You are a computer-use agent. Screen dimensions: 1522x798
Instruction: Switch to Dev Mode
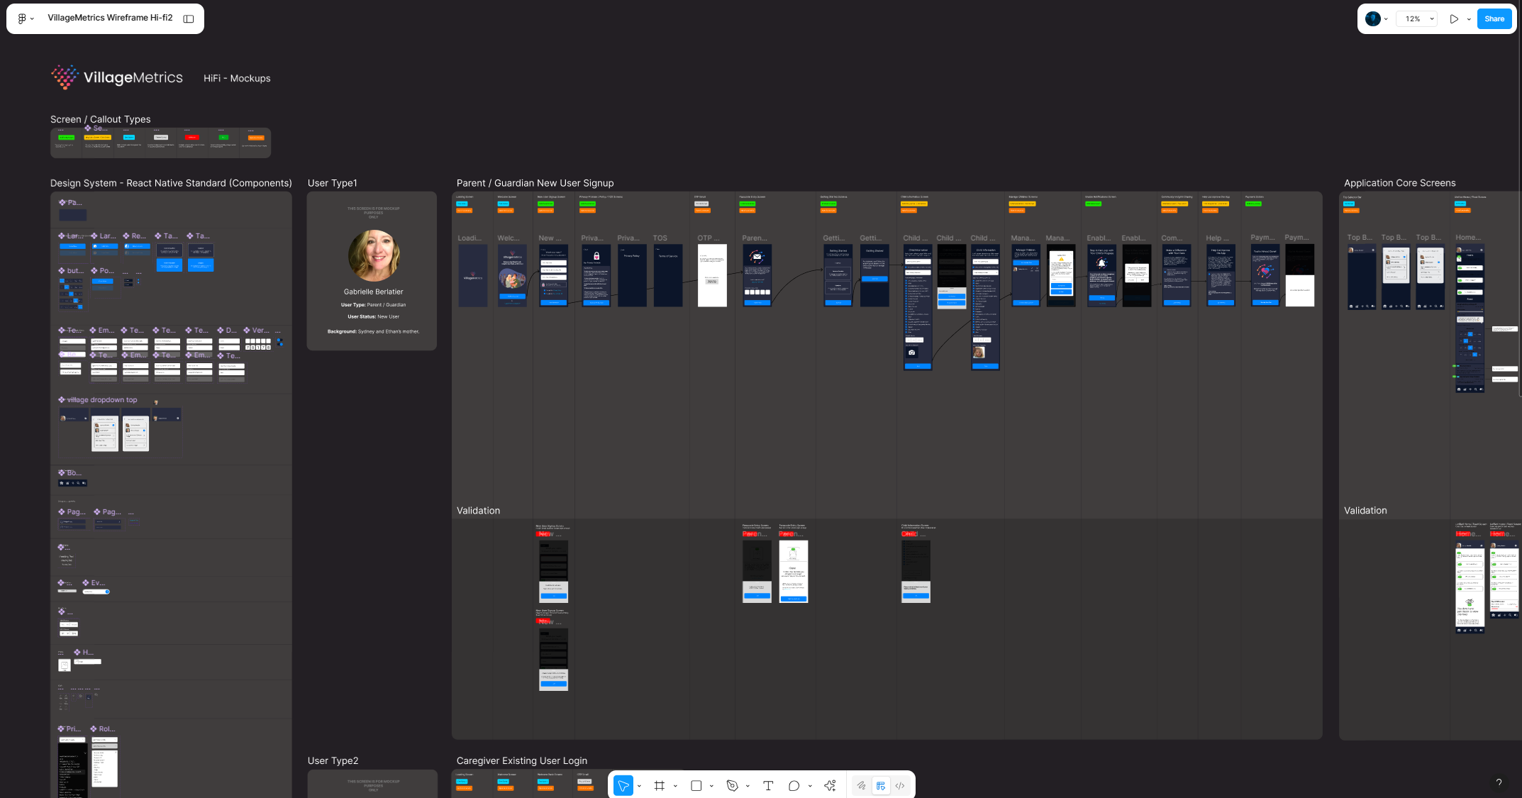point(900,785)
